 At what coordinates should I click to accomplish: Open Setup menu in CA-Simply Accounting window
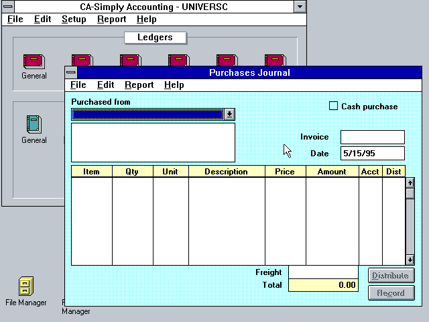click(x=74, y=19)
